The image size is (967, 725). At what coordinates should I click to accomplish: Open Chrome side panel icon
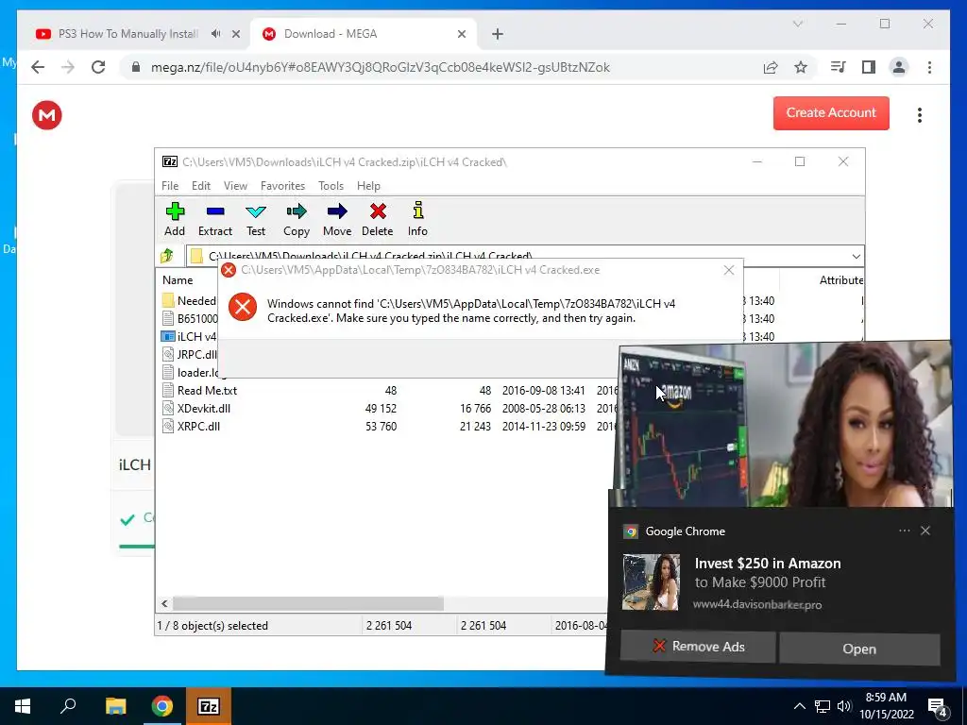coord(869,67)
